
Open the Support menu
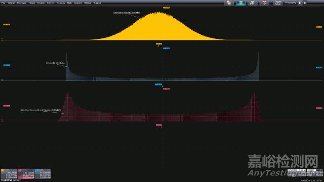click(x=97, y=3)
